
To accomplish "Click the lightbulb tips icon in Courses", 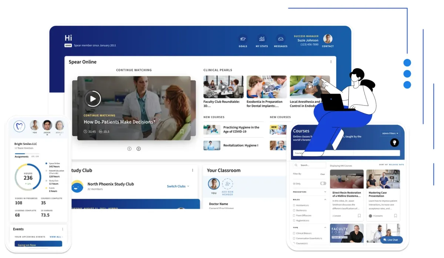I will pyautogui.click(x=394, y=143).
